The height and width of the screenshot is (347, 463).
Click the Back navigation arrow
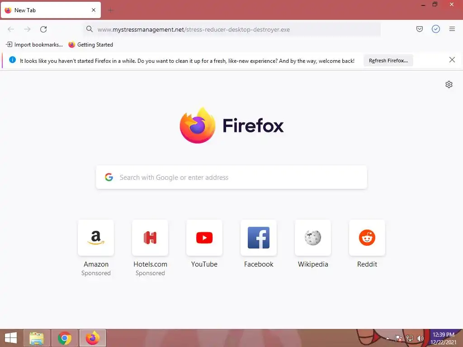pos(11,29)
